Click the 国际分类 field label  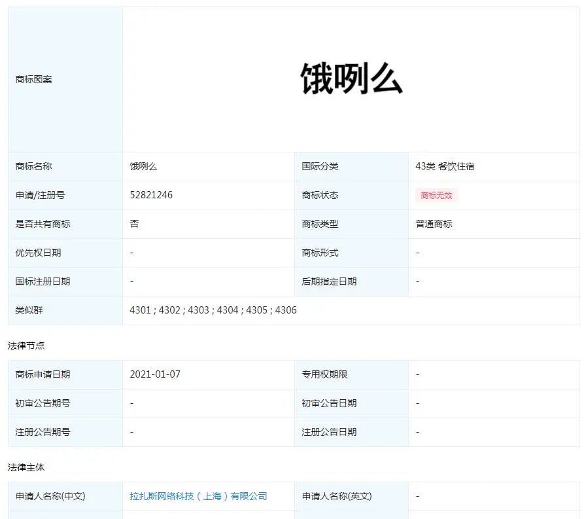click(320, 166)
